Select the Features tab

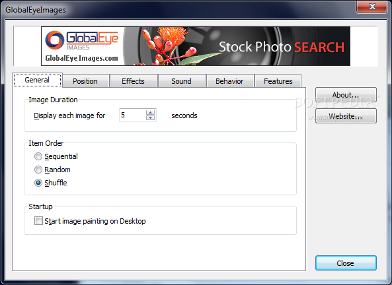(x=278, y=81)
